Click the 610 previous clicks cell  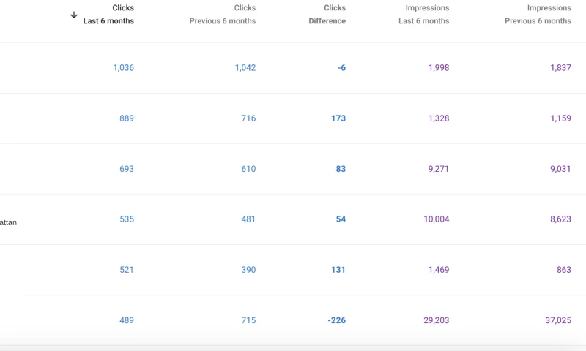pos(248,169)
